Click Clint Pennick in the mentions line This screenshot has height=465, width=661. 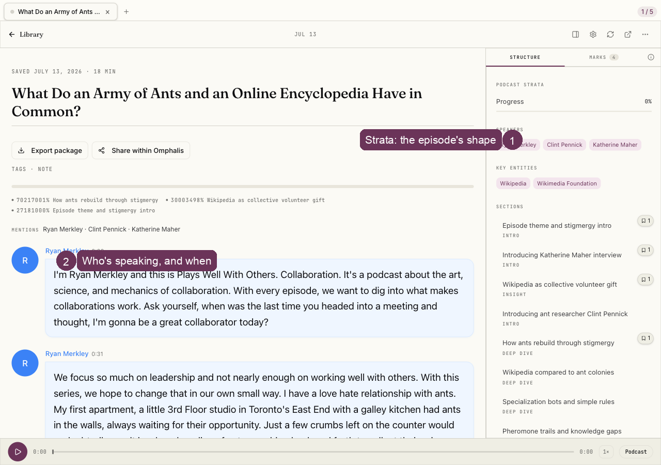(107, 229)
